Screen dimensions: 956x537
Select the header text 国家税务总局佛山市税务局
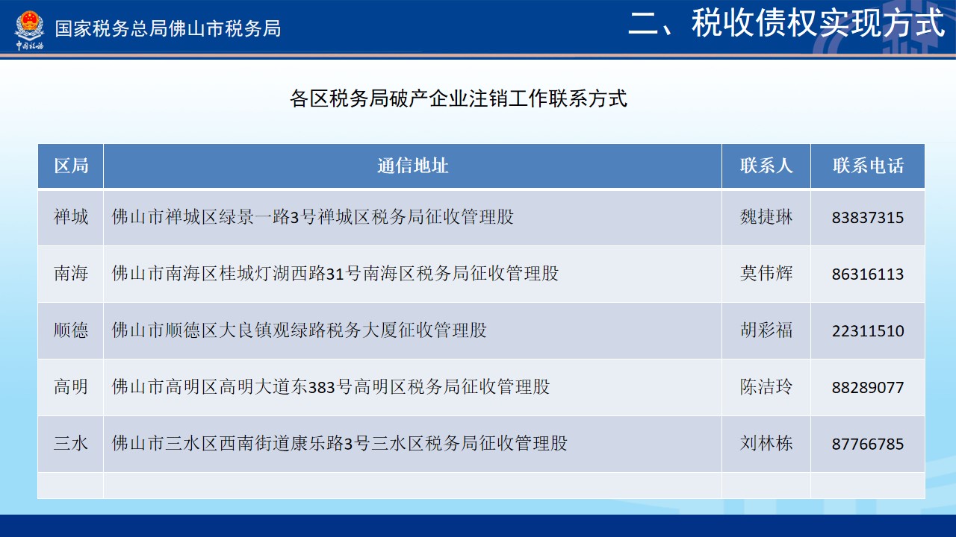(x=168, y=29)
